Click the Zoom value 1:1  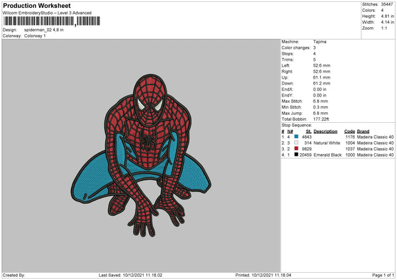click(x=384, y=28)
